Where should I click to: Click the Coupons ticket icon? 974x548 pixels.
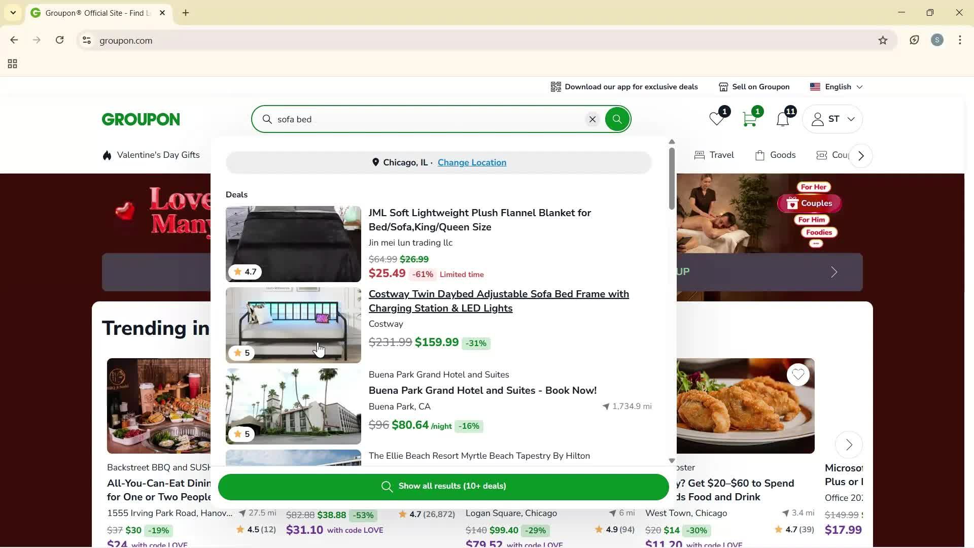click(822, 155)
